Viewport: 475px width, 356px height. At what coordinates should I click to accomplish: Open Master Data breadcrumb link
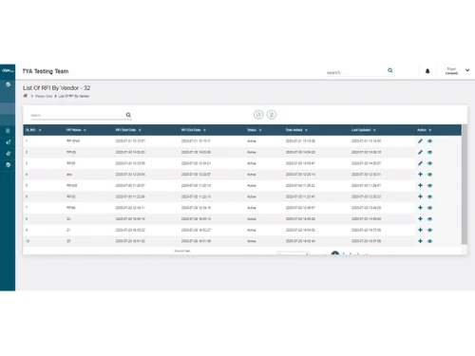[44, 96]
